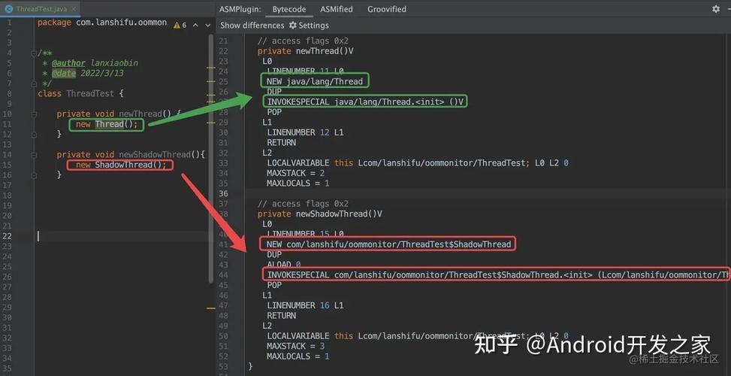731x376 pixels.
Task: Click the fold end marker at line 16
Action: [x=34, y=175]
